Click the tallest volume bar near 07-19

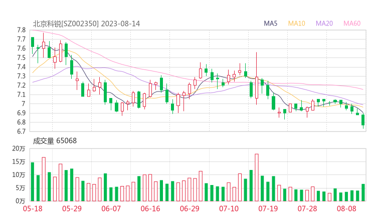click(x=257, y=177)
